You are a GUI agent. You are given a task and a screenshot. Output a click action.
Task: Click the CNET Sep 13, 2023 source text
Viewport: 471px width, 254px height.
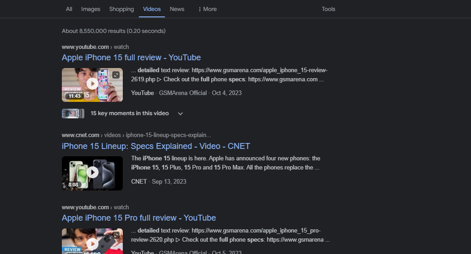[x=159, y=181]
